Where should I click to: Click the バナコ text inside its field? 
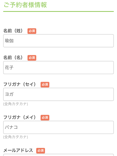tap(11, 127)
